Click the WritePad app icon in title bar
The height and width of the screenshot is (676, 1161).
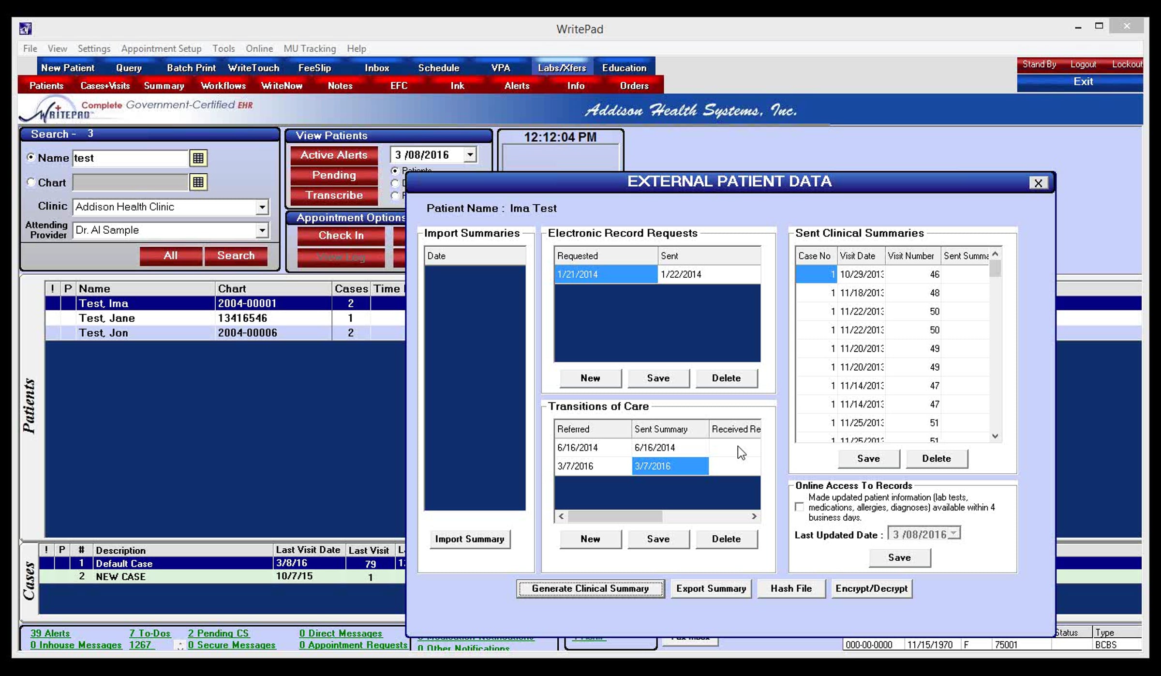[26, 29]
